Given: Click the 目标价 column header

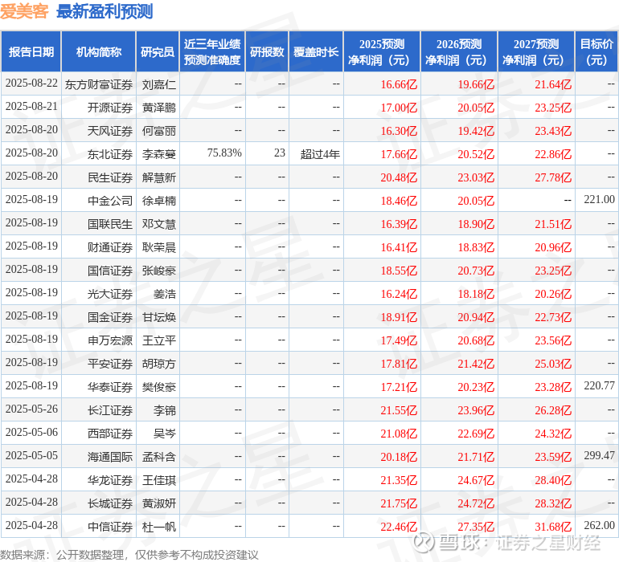Looking at the screenshot, I should tap(596, 51).
